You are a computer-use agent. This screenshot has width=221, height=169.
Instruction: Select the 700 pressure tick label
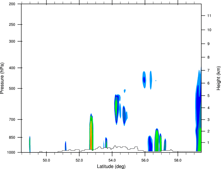(12, 120)
